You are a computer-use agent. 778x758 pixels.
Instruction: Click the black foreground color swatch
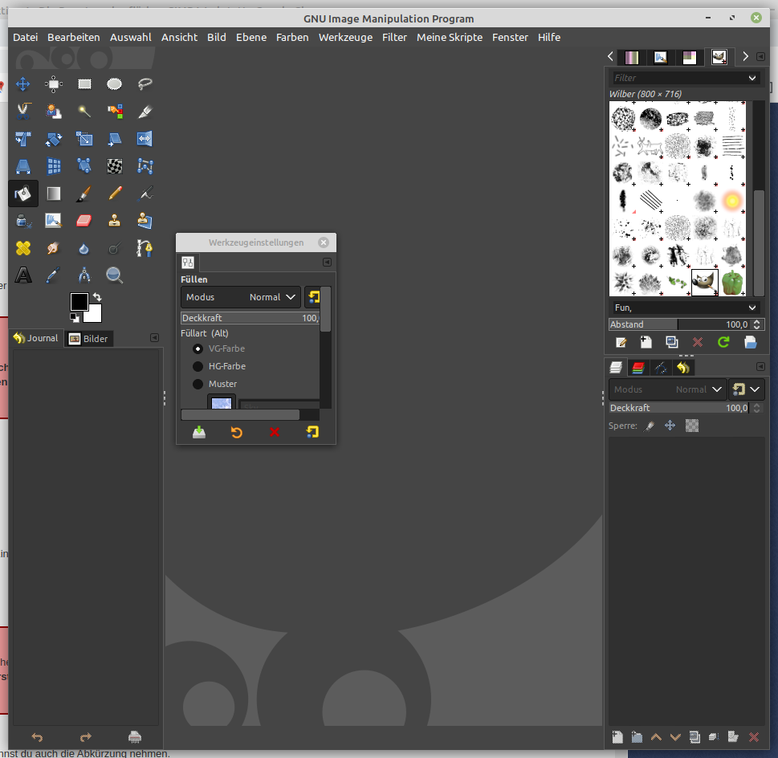[x=79, y=302]
